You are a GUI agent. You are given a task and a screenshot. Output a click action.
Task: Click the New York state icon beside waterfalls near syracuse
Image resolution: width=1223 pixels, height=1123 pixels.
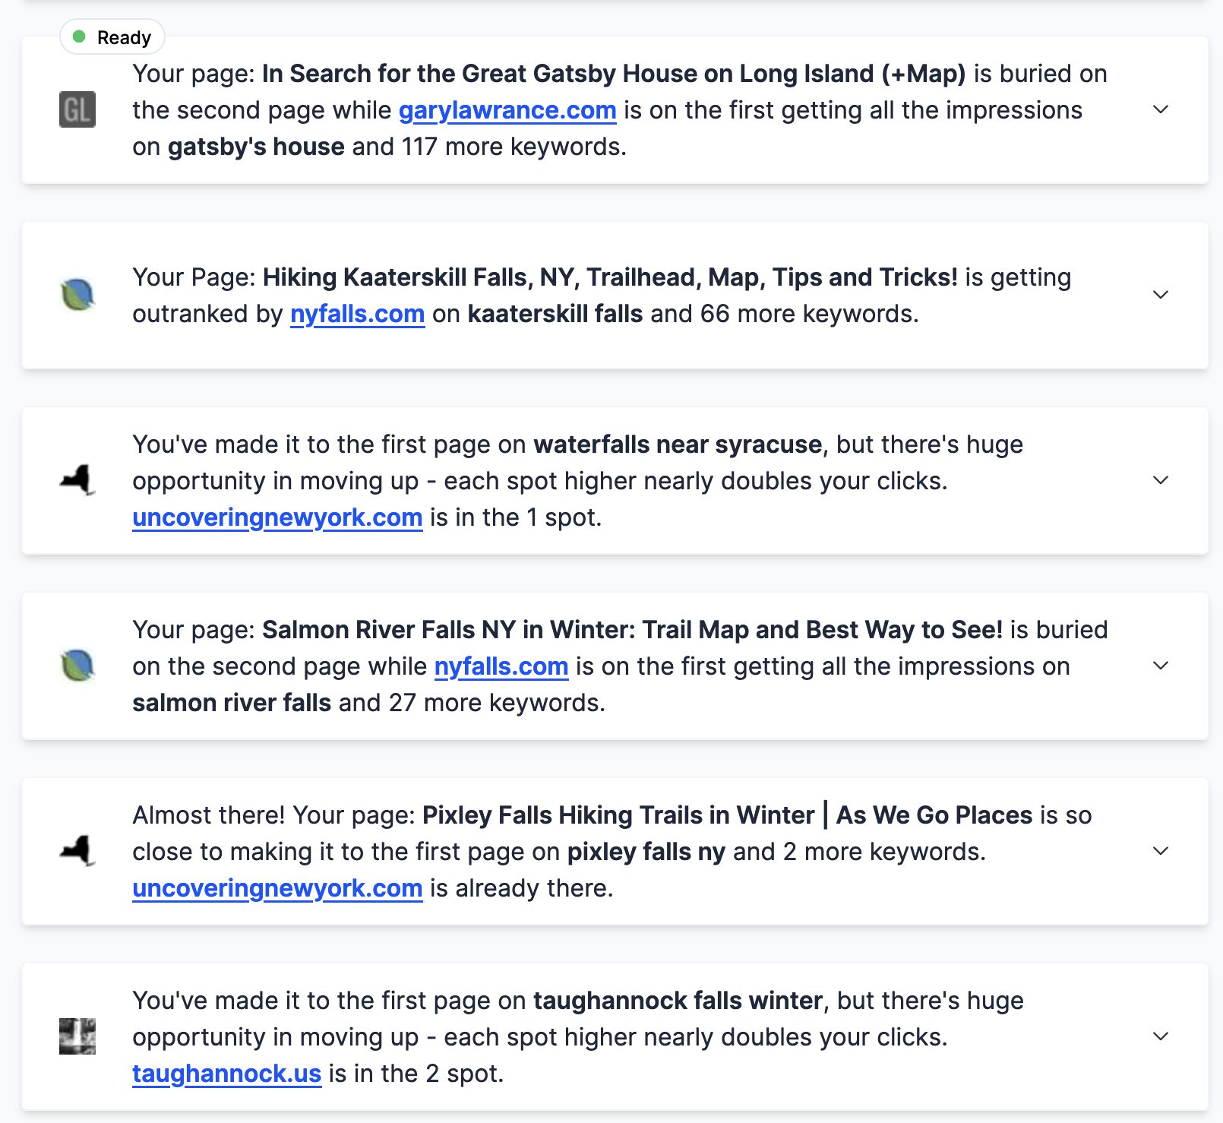point(77,480)
